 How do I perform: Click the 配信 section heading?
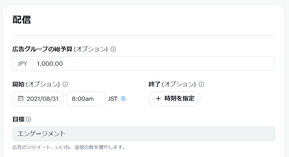22,20
